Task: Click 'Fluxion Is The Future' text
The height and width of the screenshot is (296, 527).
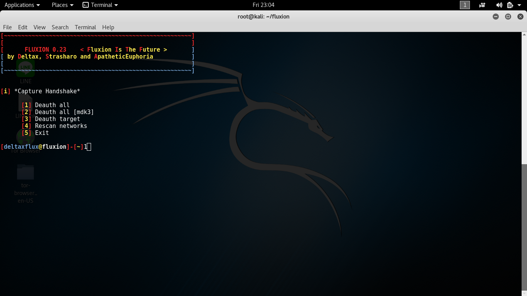Action: [123, 49]
